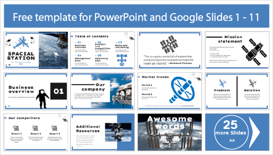Click the planet icon left of the title slide station
This screenshot has height=155, width=273.
pyautogui.click(x=9, y=41)
